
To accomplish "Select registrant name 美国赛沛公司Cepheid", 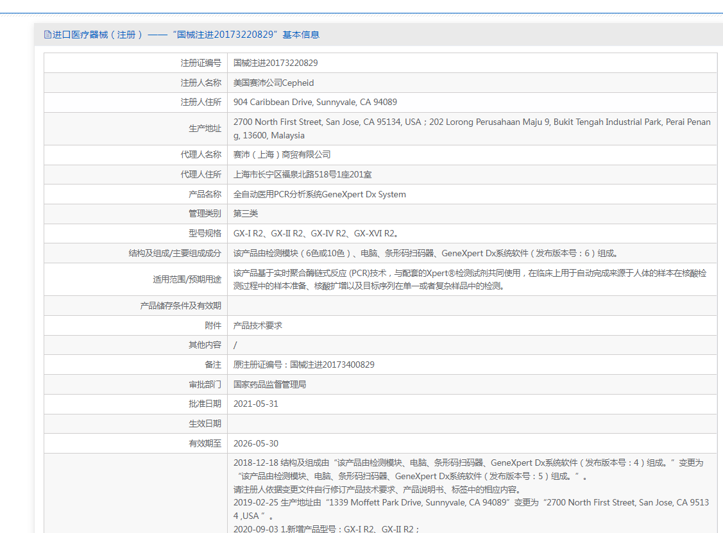I will (273, 83).
